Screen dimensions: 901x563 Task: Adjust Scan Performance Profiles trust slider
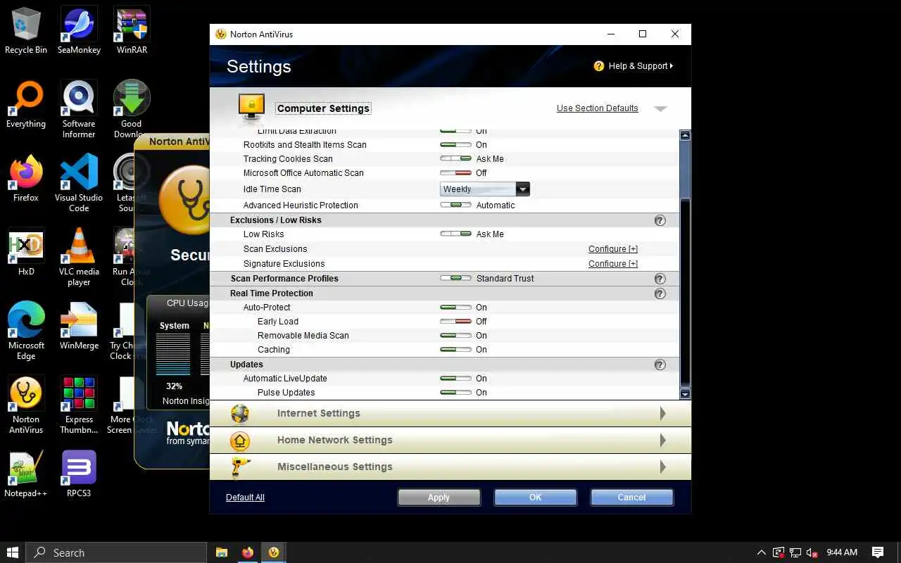pos(455,279)
